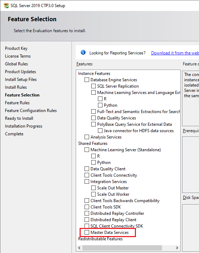Screen dimensions: 199x253
Task: Check PolyBase Query Service for External Data
Action: 93,124
